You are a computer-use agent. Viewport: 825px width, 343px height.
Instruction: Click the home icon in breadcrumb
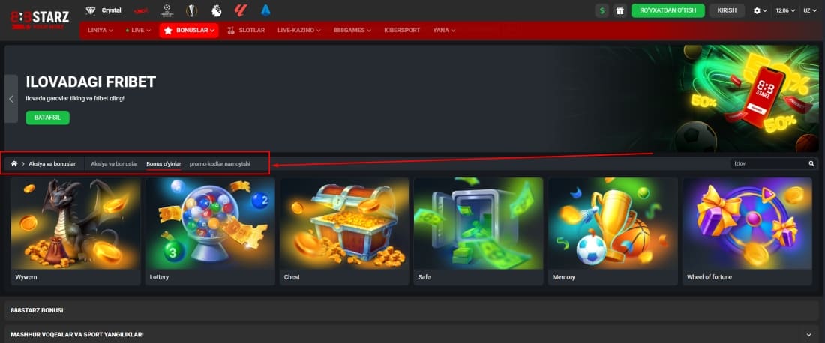pyautogui.click(x=14, y=164)
